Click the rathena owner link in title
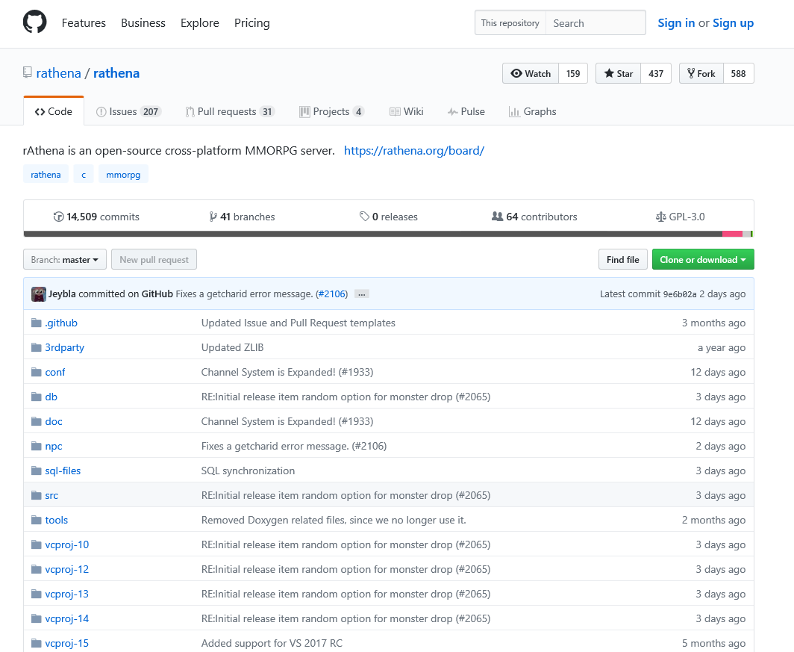Image resolution: width=794 pixels, height=652 pixels. (59, 73)
